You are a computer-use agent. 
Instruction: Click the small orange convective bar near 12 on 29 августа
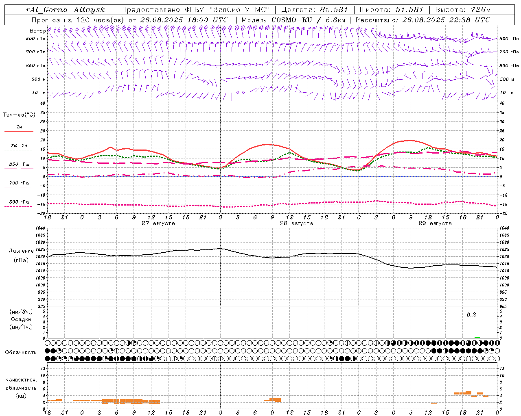coord(434,403)
